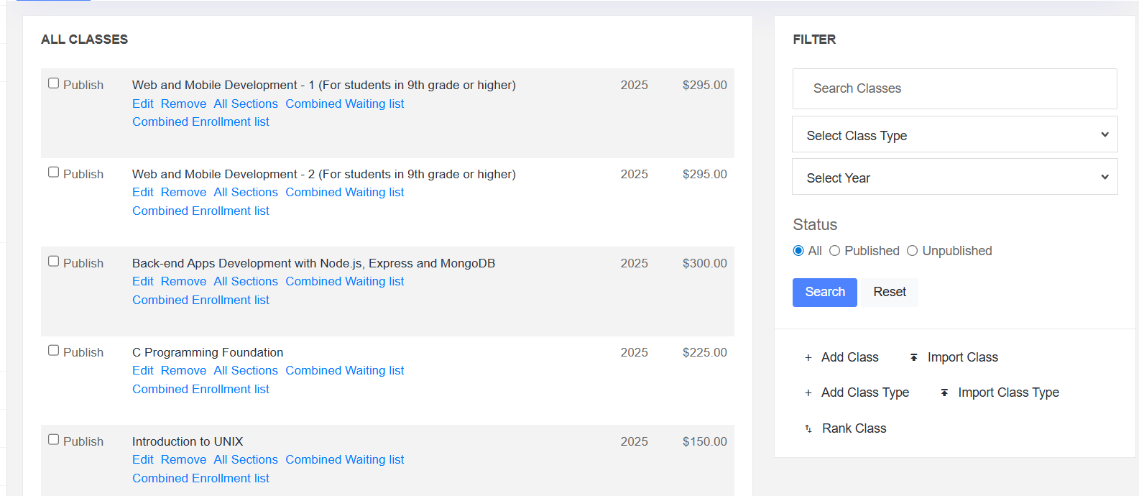Click the Reset button
1139x496 pixels.
click(890, 293)
